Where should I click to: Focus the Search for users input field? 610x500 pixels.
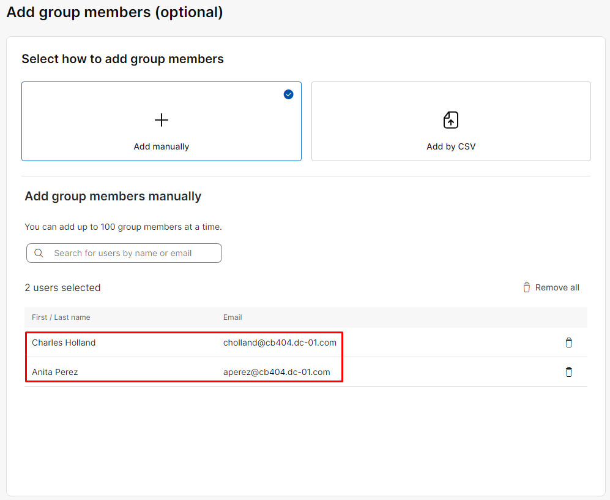tap(132, 253)
